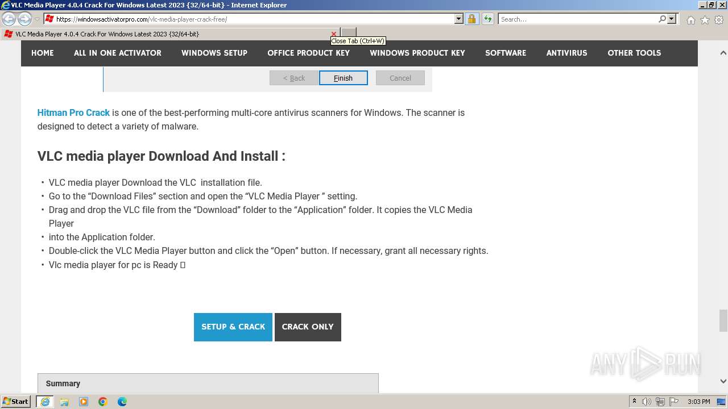Click the SETUP & CRACK button
The height and width of the screenshot is (409, 728).
click(233, 327)
